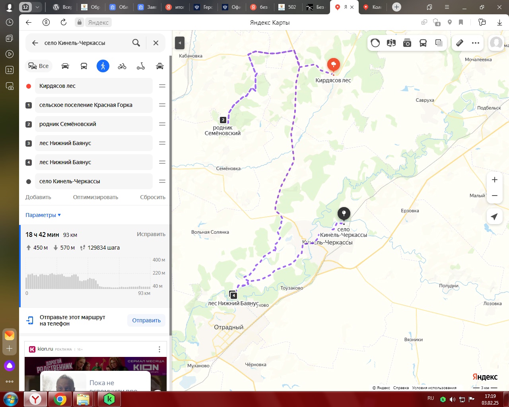Grab reorder handle for 'село Кинель-Черкассы' destination
509x407 pixels.
(162, 181)
